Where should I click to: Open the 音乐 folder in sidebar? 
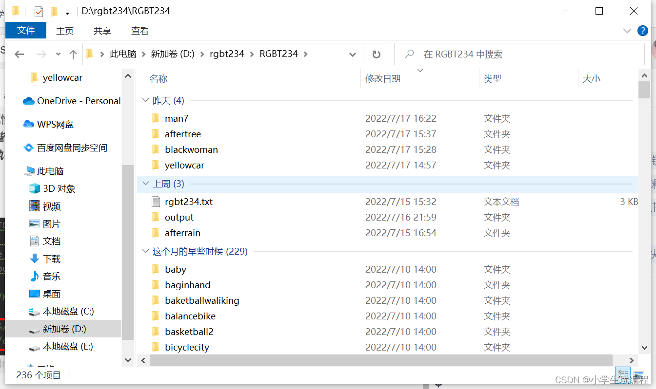pos(45,276)
